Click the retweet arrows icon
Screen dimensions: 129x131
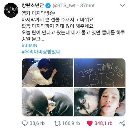coord(57,123)
